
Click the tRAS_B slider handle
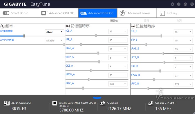coord(163,54)
